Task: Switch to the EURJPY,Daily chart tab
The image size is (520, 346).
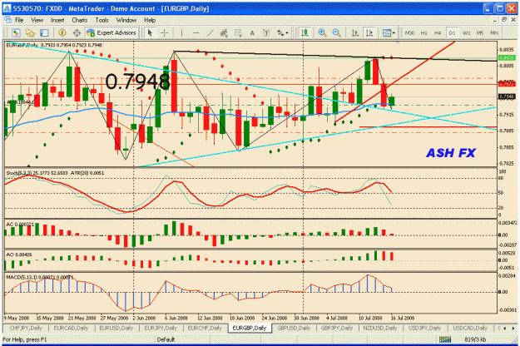Action: click(161, 328)
